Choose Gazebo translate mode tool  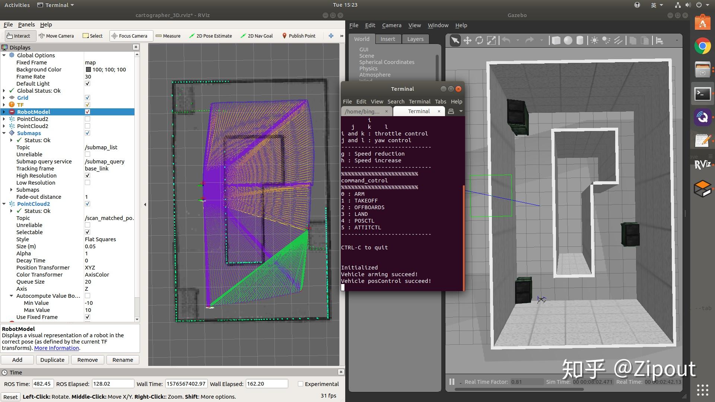coord(467,40)
